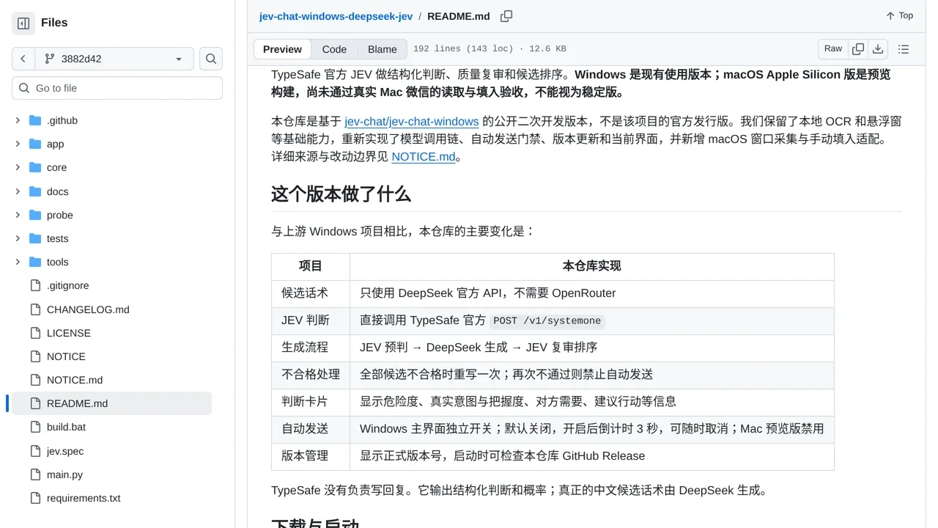Click the 版本管理 table cell
Image resolution: width=938 pixels, height=528 pixels.
(311, 456)
